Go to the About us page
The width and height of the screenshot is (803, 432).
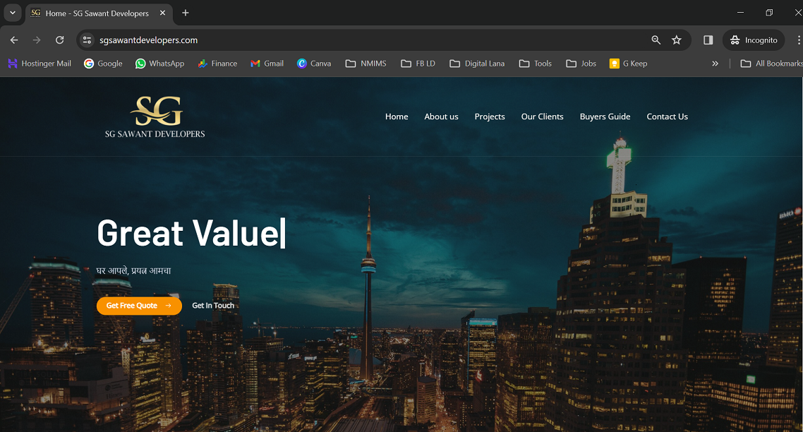tap(441, 116)
